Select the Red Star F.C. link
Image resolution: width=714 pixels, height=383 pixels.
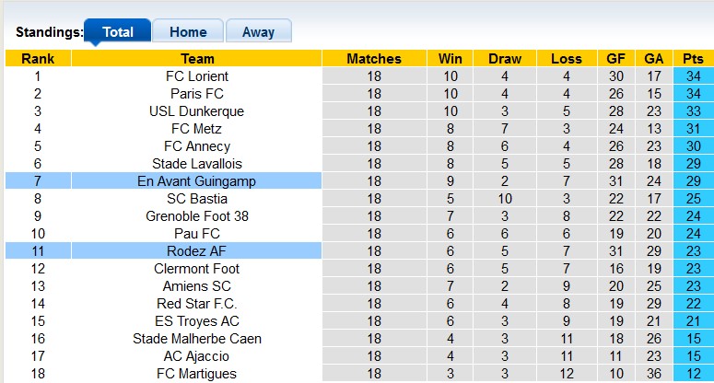click(x=197, y=304)
